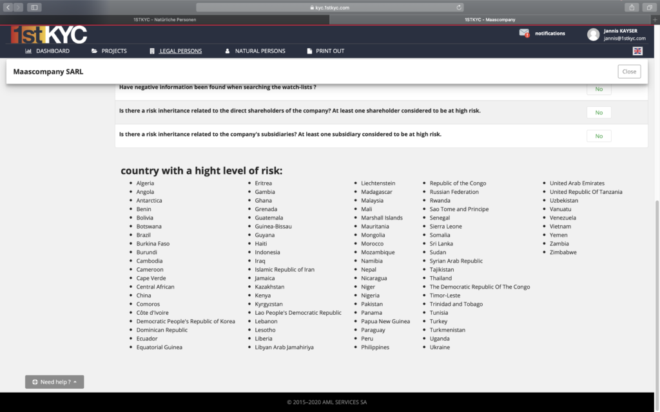This screenshot has height=412, width=660.
Task: Open the Natural Persons menu item
Action: [255, 51]
